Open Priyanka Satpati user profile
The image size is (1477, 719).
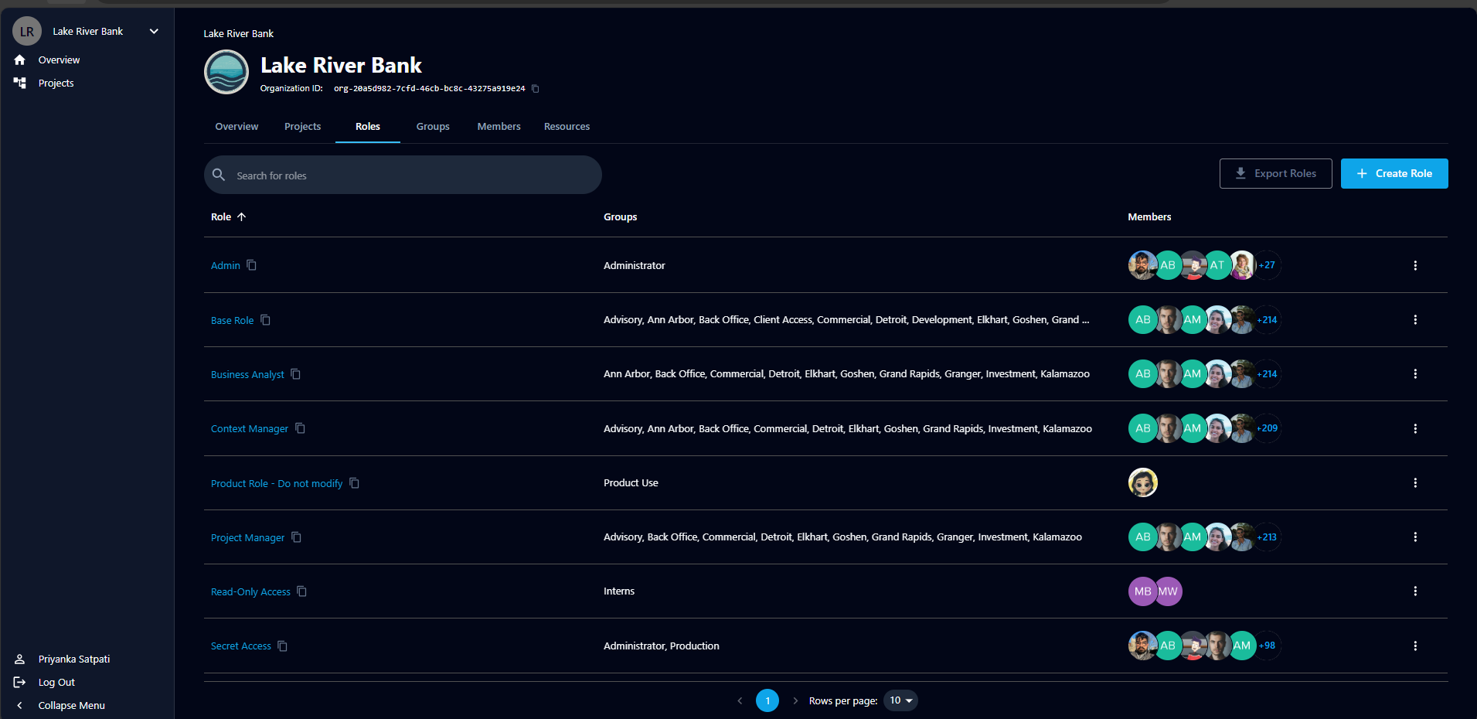pos(74,659)
